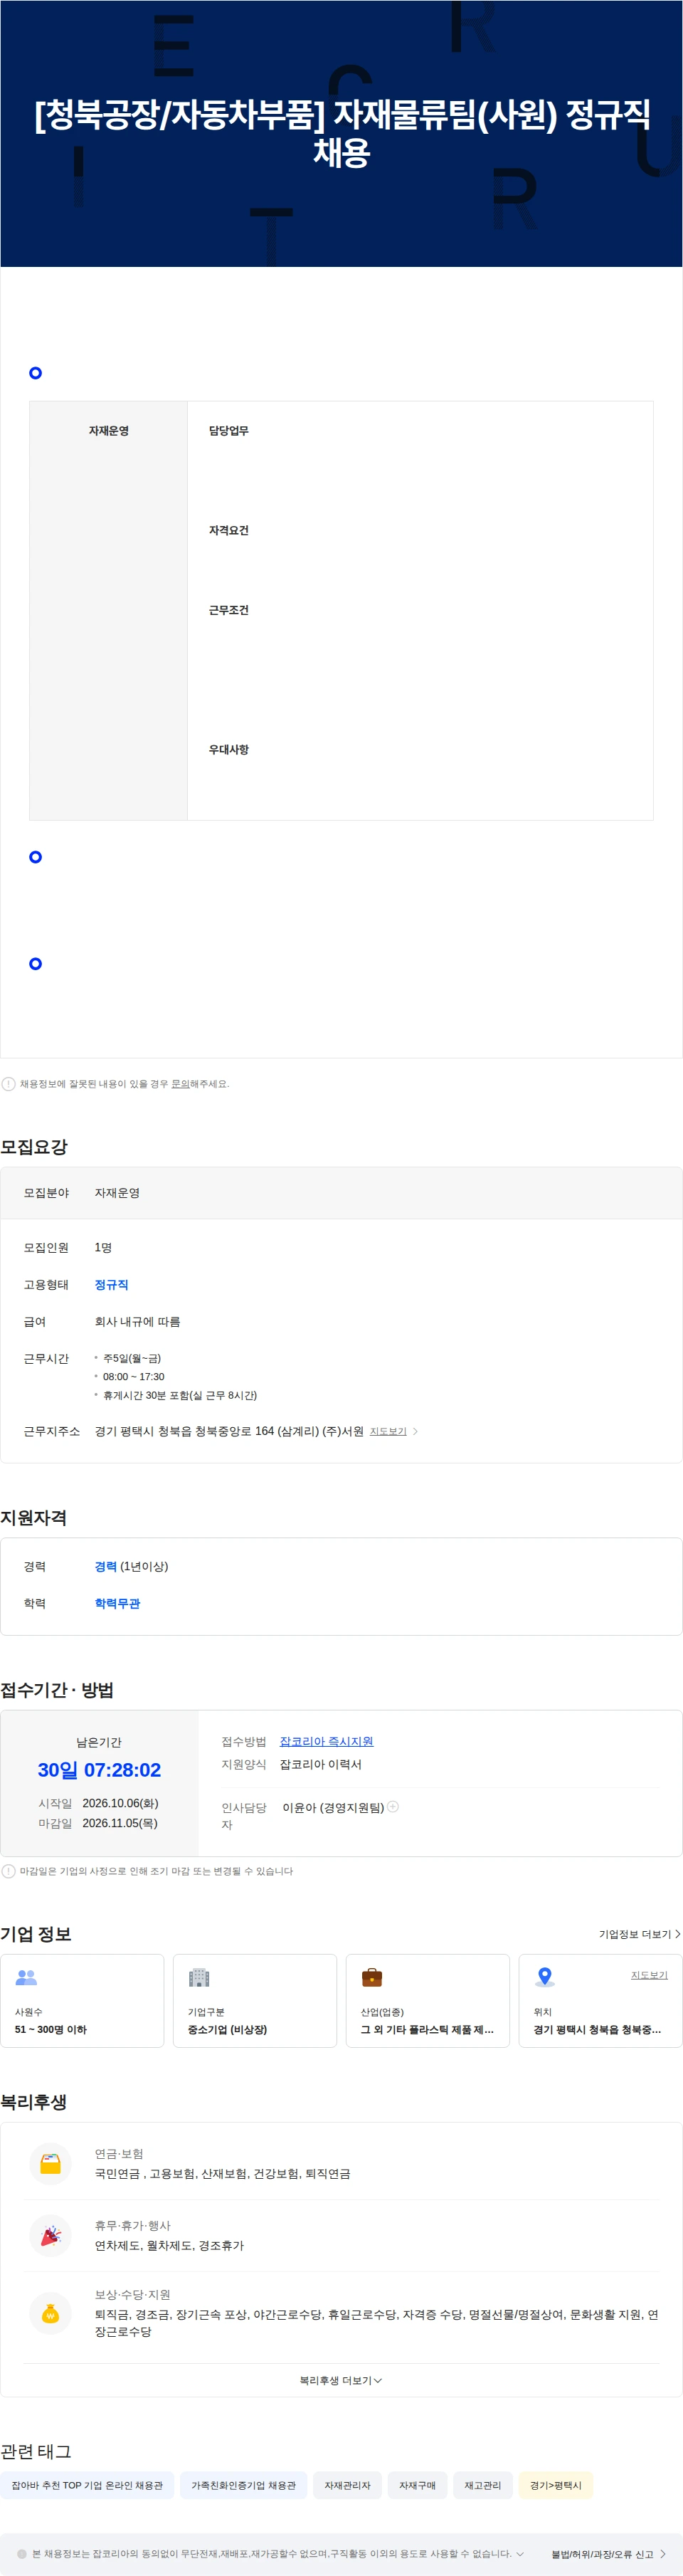Screen dimensions: 683x2576
Task: Click the 보상·수당·지원 money bag icon
Action: click(50, 2312)
